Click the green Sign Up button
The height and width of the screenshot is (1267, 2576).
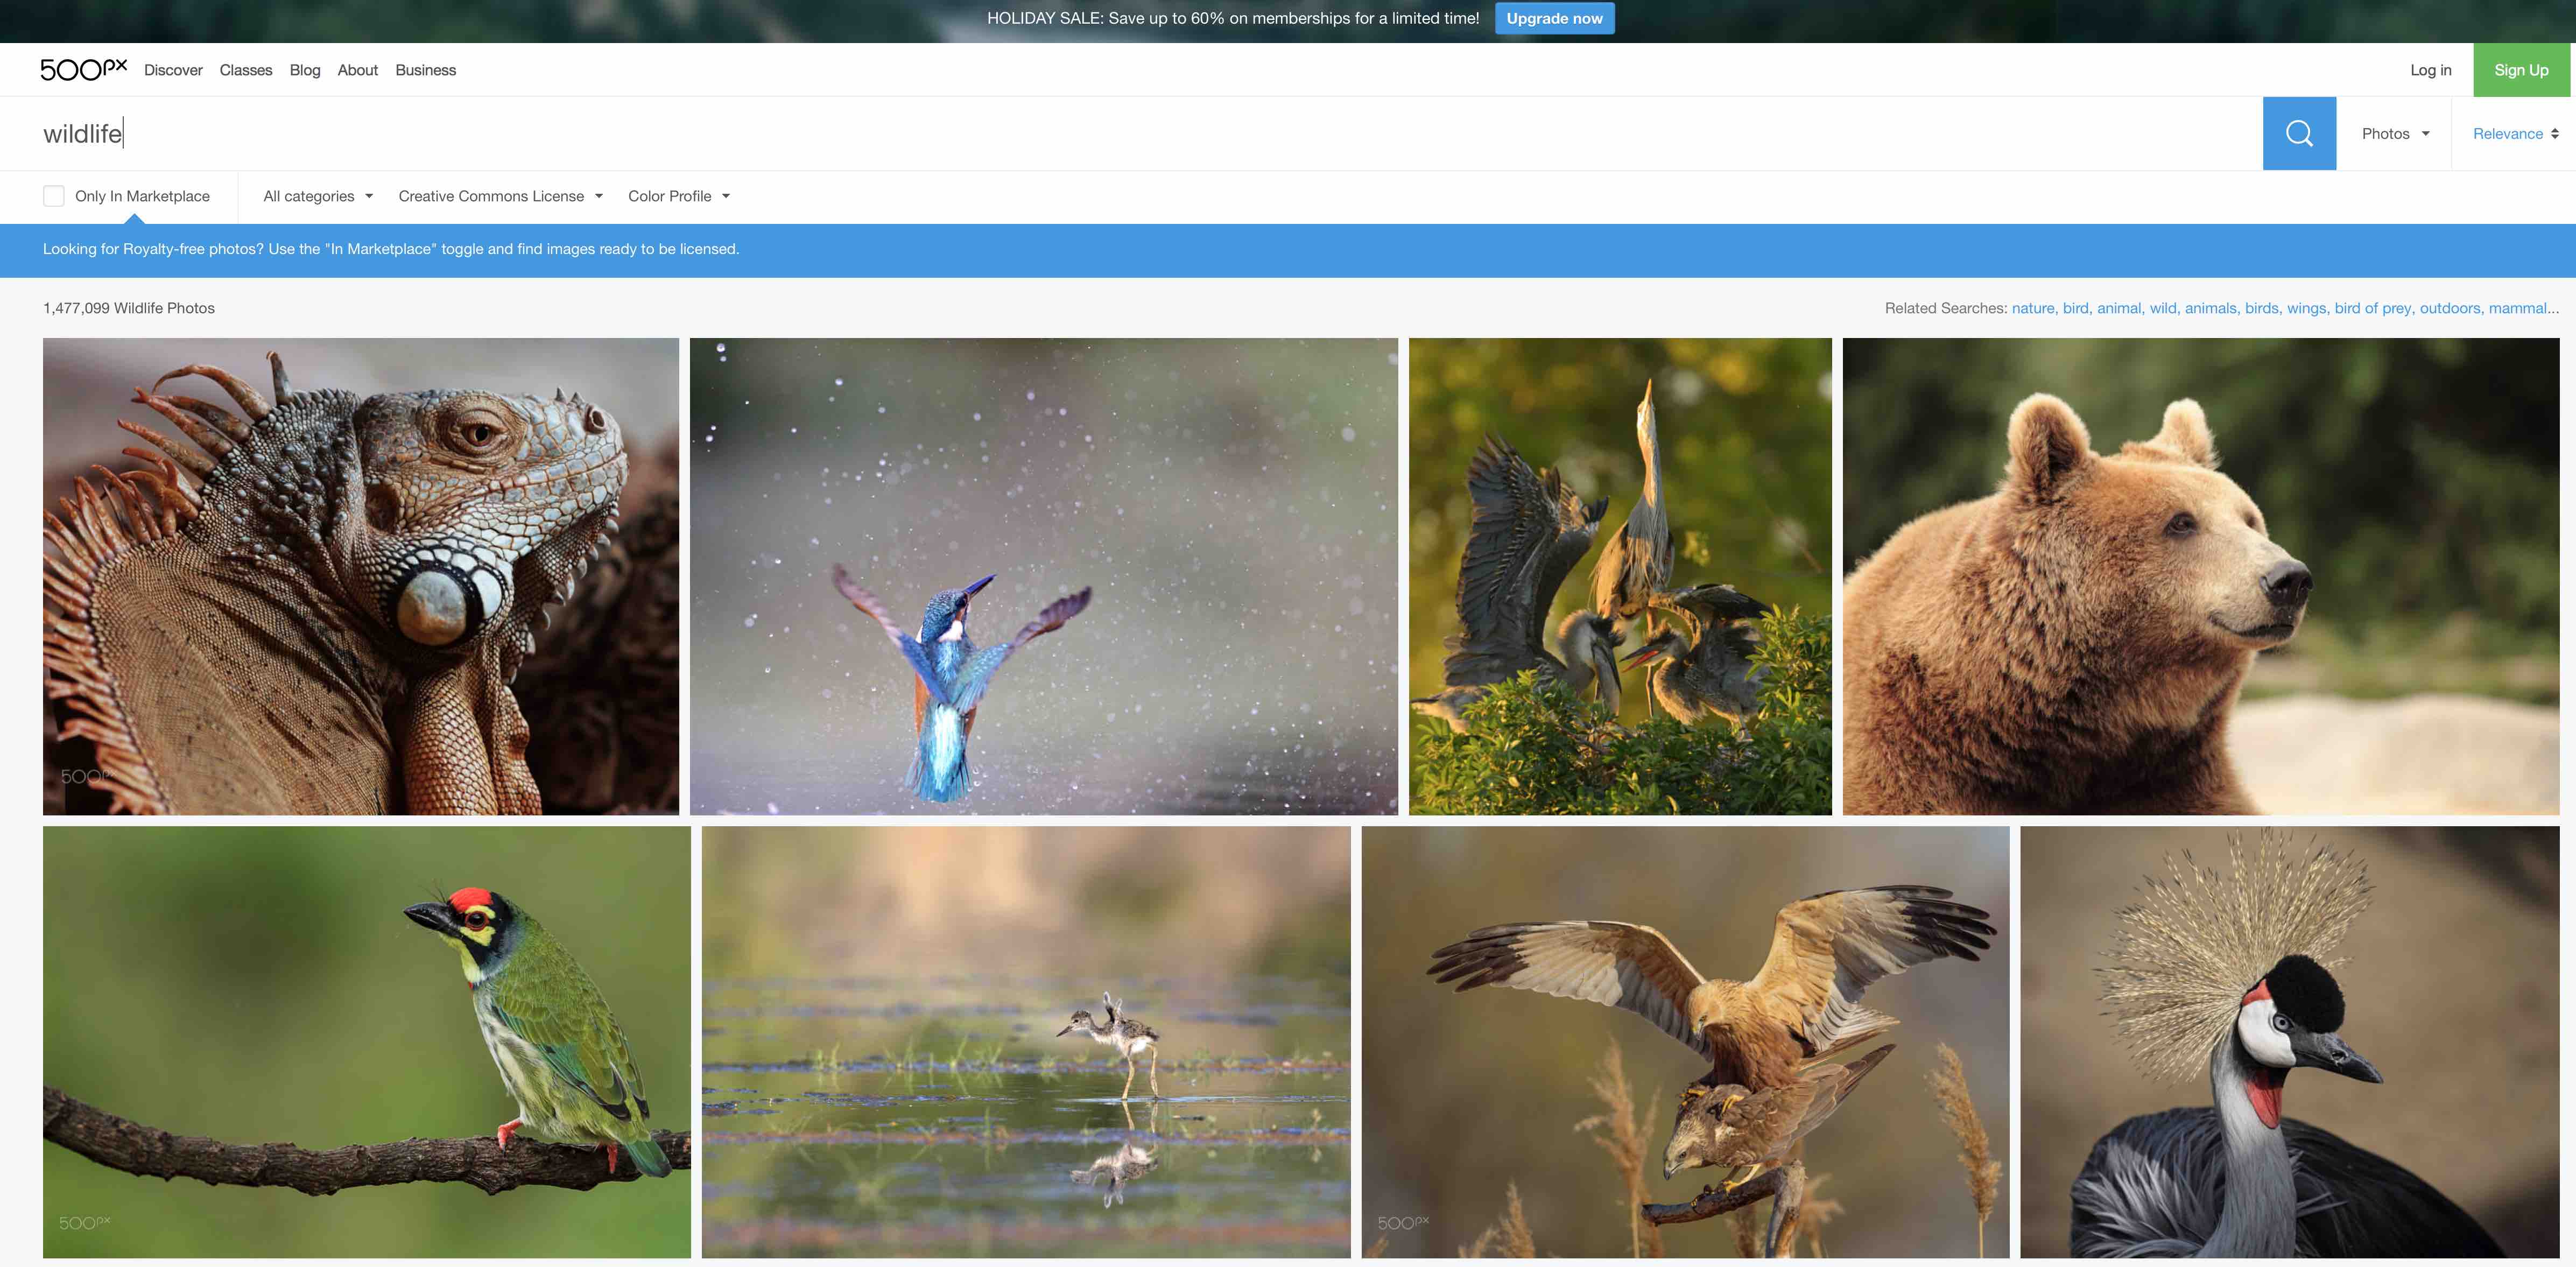tap(2521, 70)
